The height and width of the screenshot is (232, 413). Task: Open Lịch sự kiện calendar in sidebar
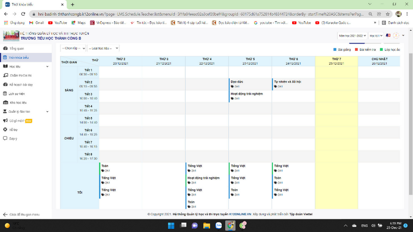(x=17, y=94)
